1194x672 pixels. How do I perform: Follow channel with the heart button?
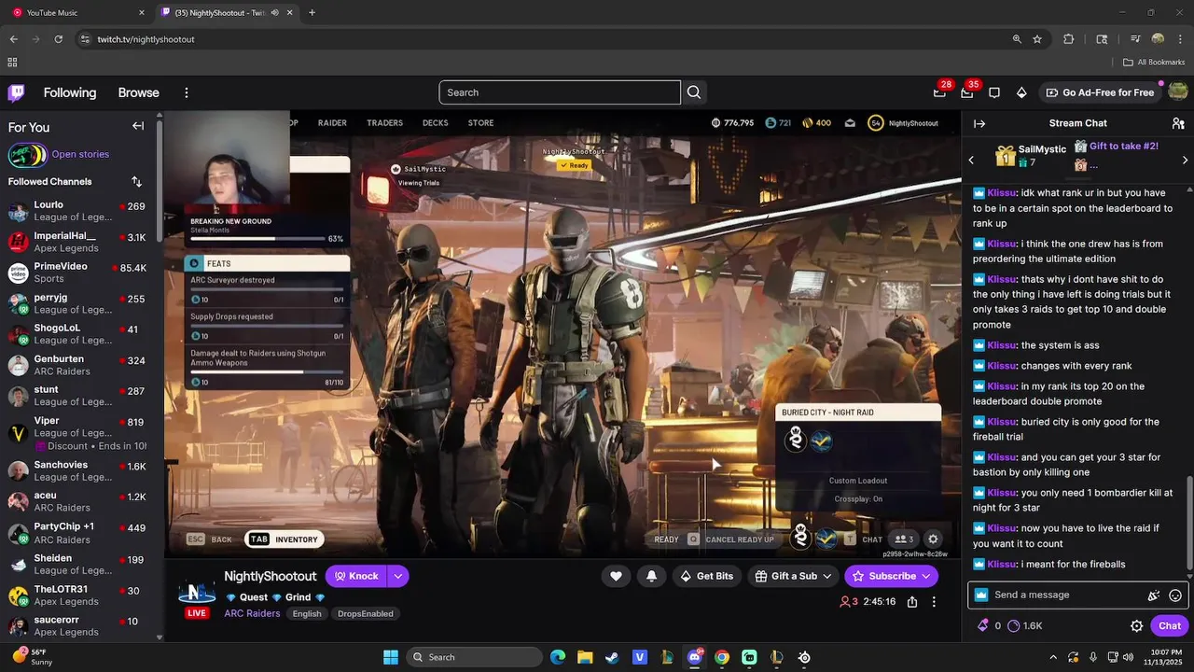pos(616,576)
